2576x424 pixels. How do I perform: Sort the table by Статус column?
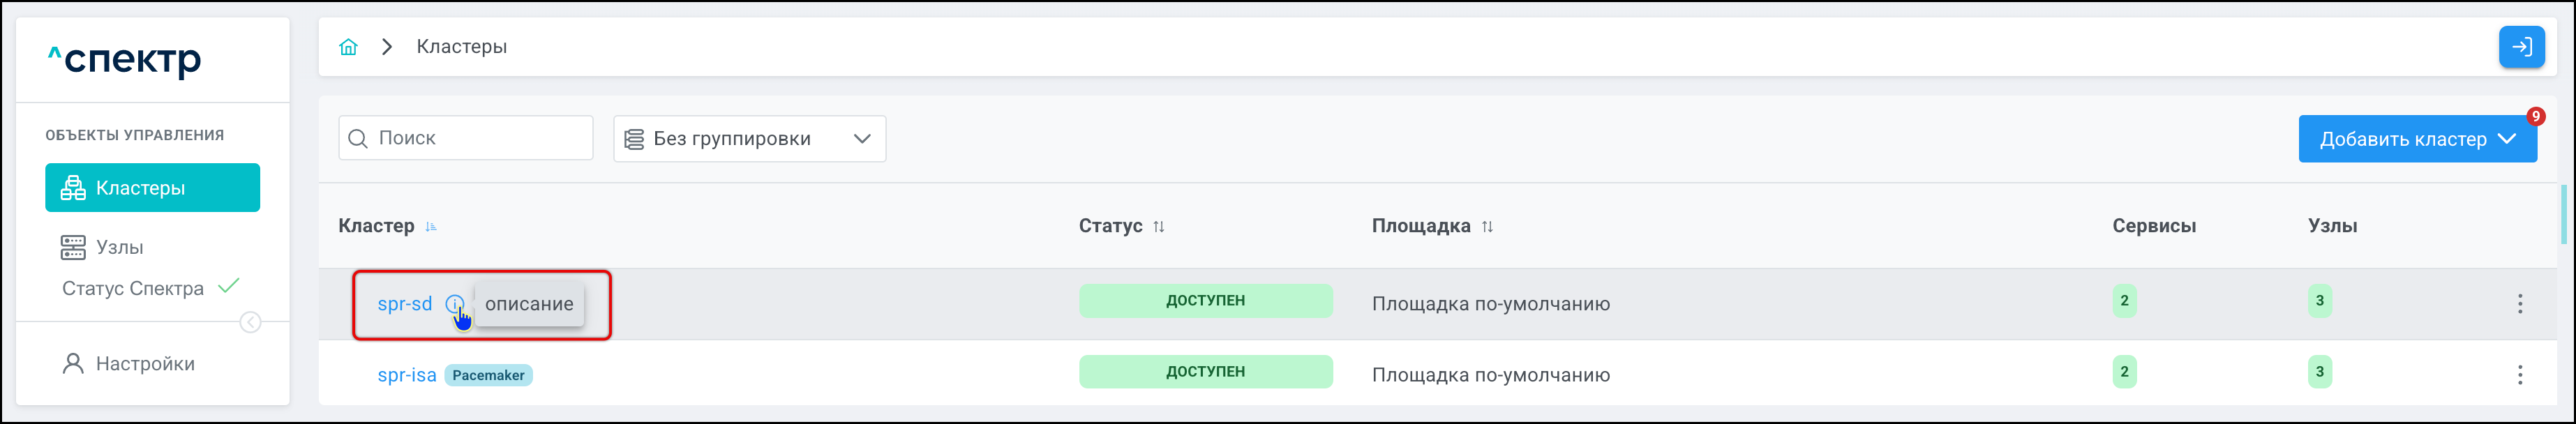[1158, 227]
